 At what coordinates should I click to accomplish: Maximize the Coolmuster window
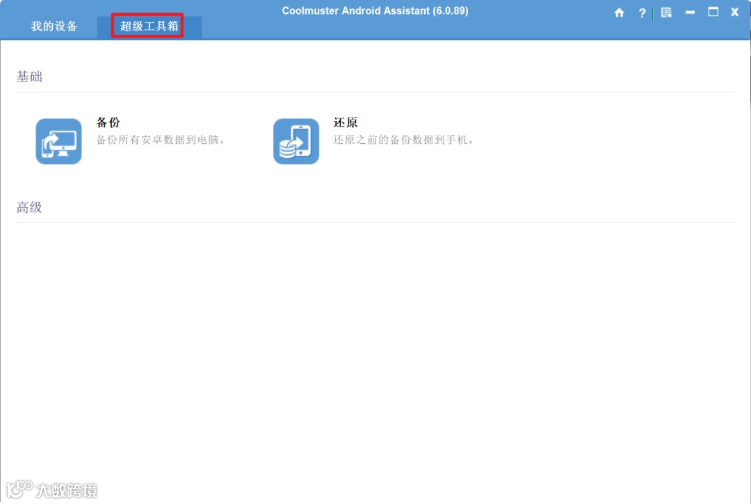713,12
